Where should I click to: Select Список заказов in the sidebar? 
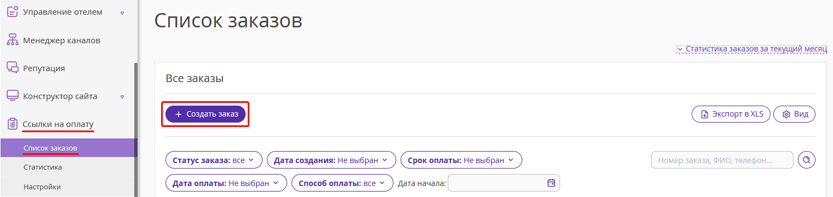[x=69, y=148]
